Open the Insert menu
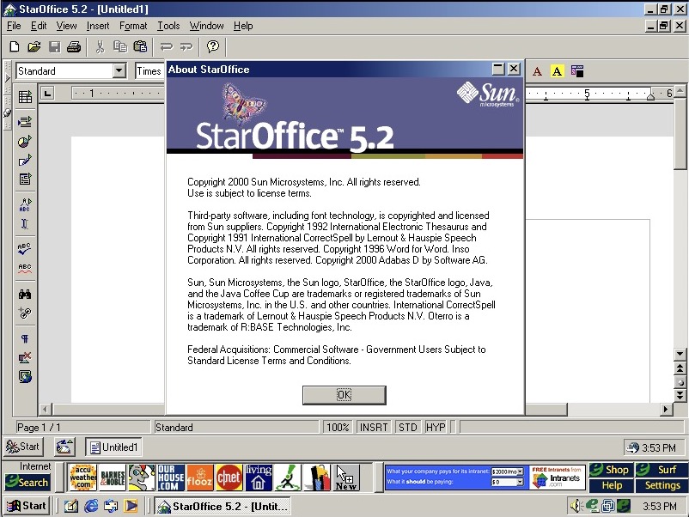Viewport: 689px width, 517px height. pyautogui.click(x=98, y=26)
